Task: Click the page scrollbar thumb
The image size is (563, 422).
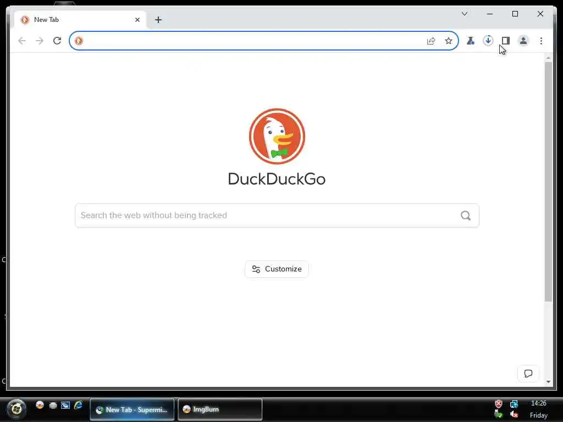Action: 548,181
